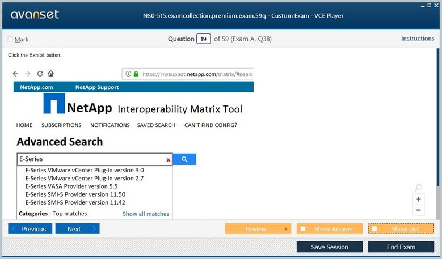
Task: Click the browser home icon
Action: (x=50, y=74)
